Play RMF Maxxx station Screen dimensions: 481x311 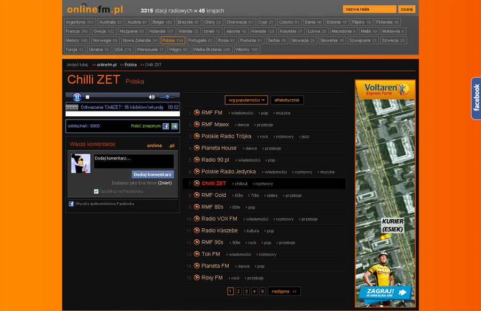(197, 124)
